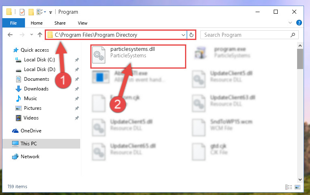The width and height of the screenshot is (310, 195).
Task: Switch to the View tab
Action: click(x=83, y=23)
